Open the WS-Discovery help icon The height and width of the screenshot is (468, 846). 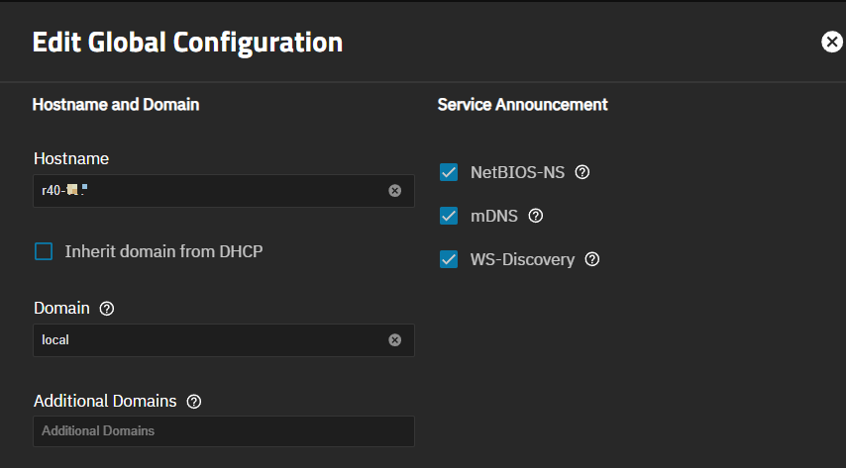pos(592,260)
